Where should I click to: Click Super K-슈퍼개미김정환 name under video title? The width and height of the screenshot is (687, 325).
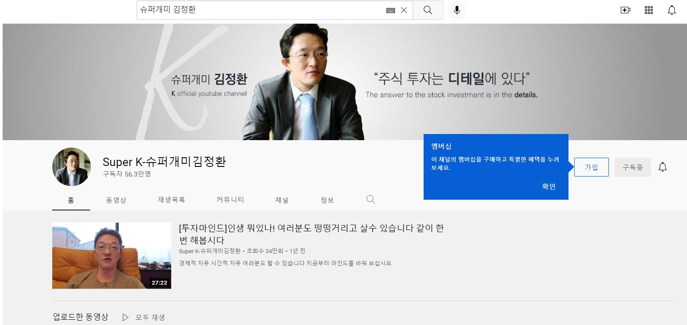210,251
